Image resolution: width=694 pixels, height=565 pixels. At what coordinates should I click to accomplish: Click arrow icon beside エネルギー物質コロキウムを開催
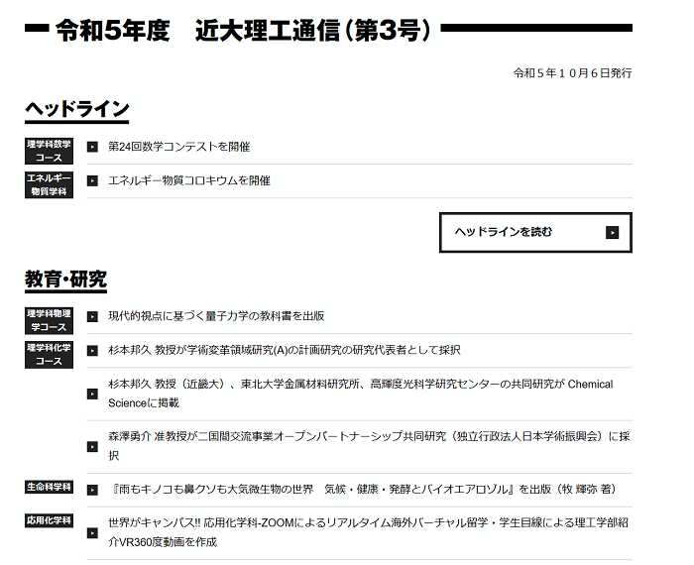tap(92, 181)
